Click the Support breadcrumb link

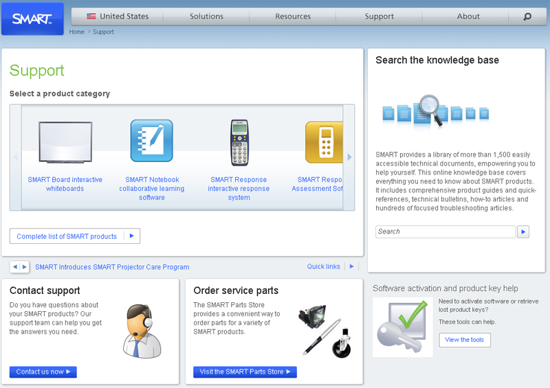coord(103,32)
